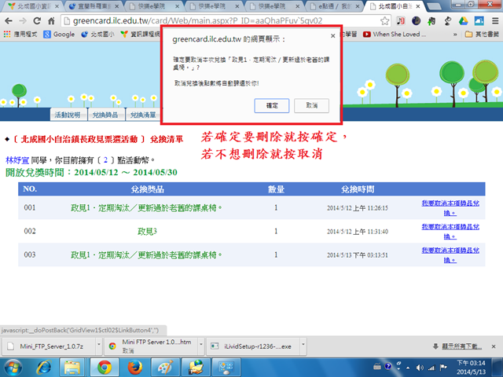503x377 pixels.
Task: Open the 其他書籤 bookmarks folder
Action: [481, 35]
